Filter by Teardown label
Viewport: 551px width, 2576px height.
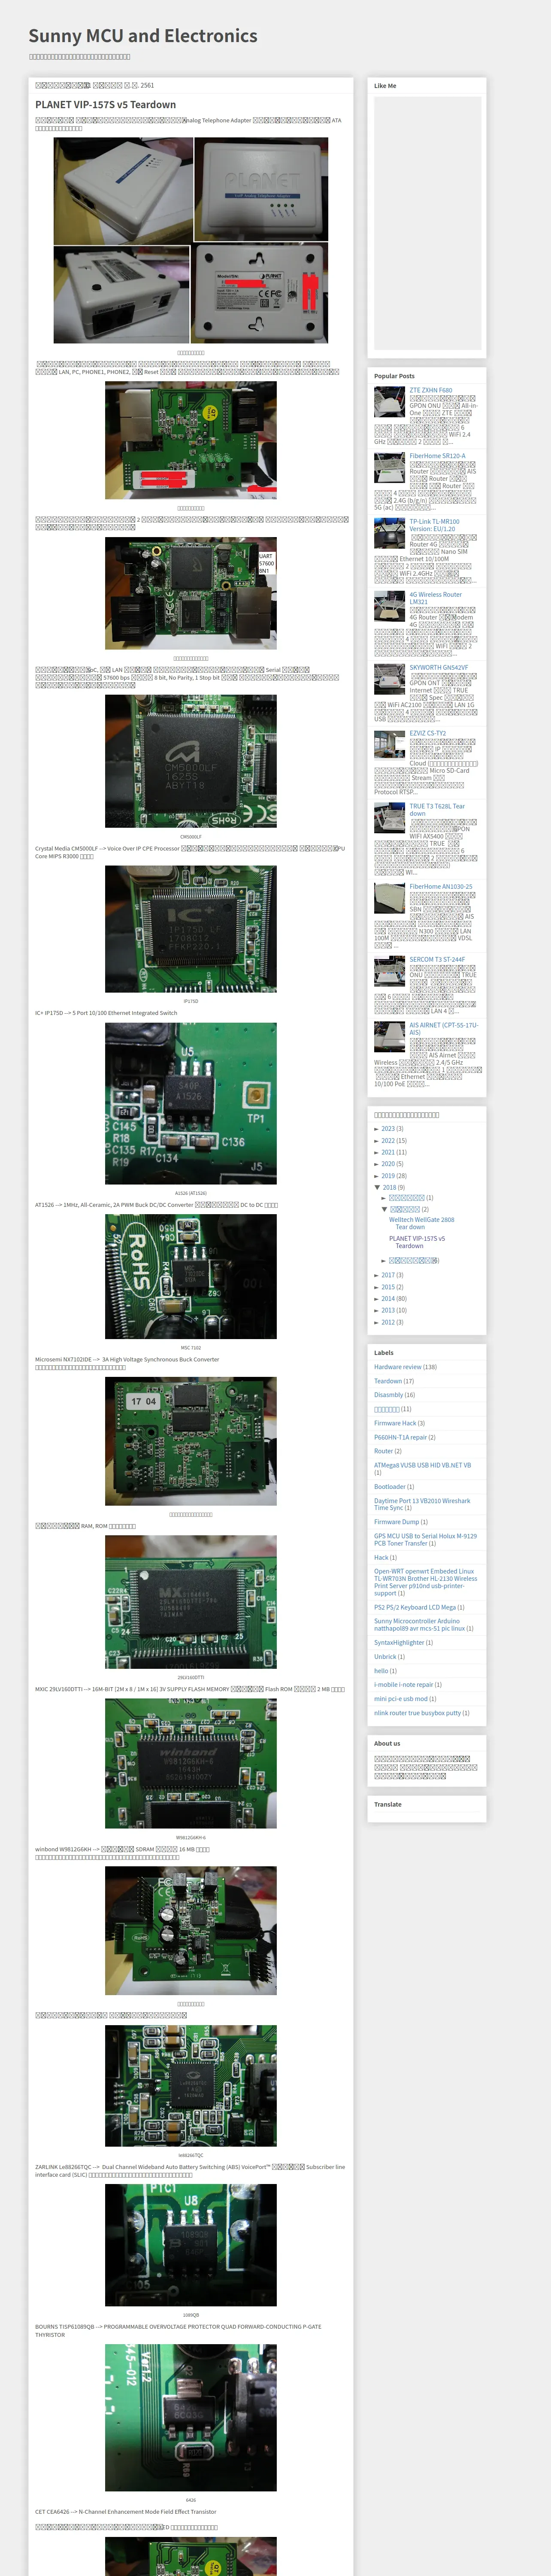388,1381
